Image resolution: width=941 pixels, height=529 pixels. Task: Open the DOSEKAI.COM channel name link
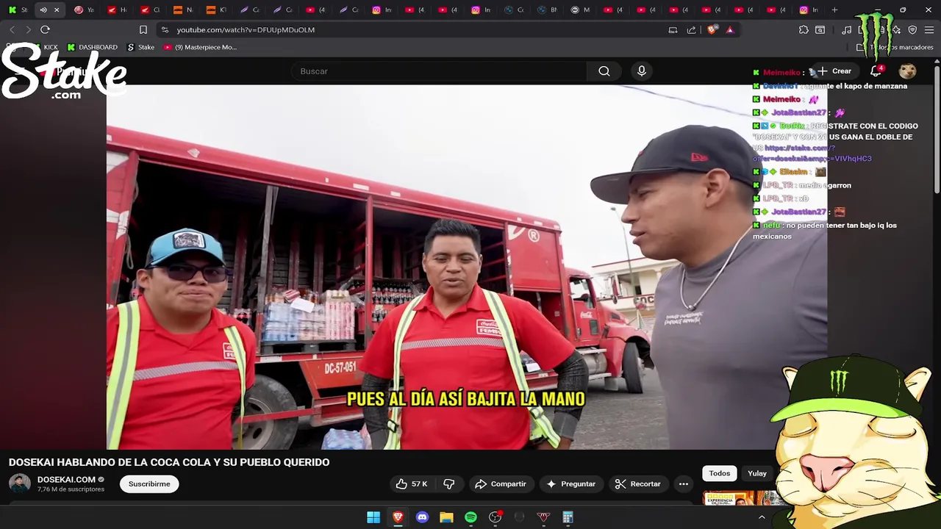[x=66, y=479]
